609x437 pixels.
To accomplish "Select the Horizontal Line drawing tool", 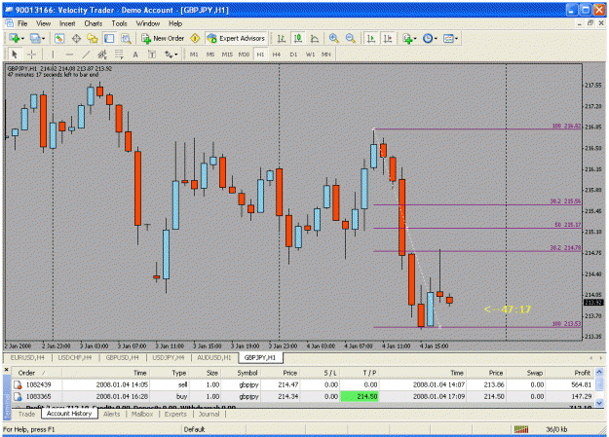I will tap(69, 55).
